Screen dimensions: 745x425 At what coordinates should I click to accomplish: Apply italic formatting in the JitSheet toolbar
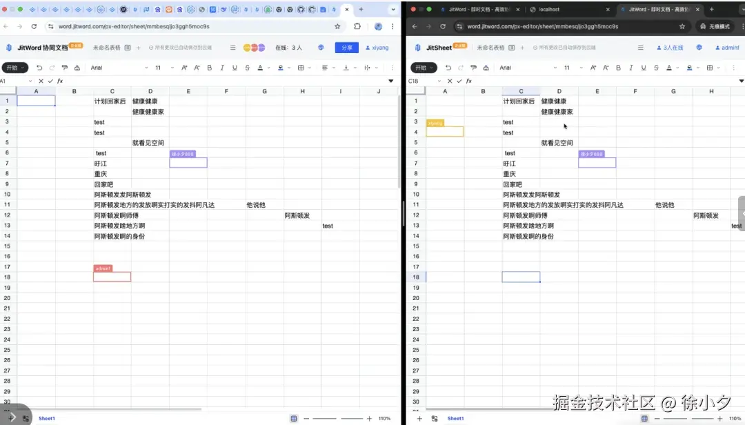pos(630,67)
